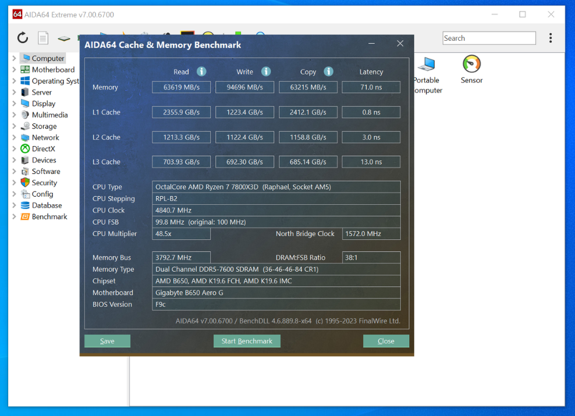Image resolution: width=575 pixels, height=416 pixels.
Task: Expand the Benchmark tree node
Action: (14, 216)
